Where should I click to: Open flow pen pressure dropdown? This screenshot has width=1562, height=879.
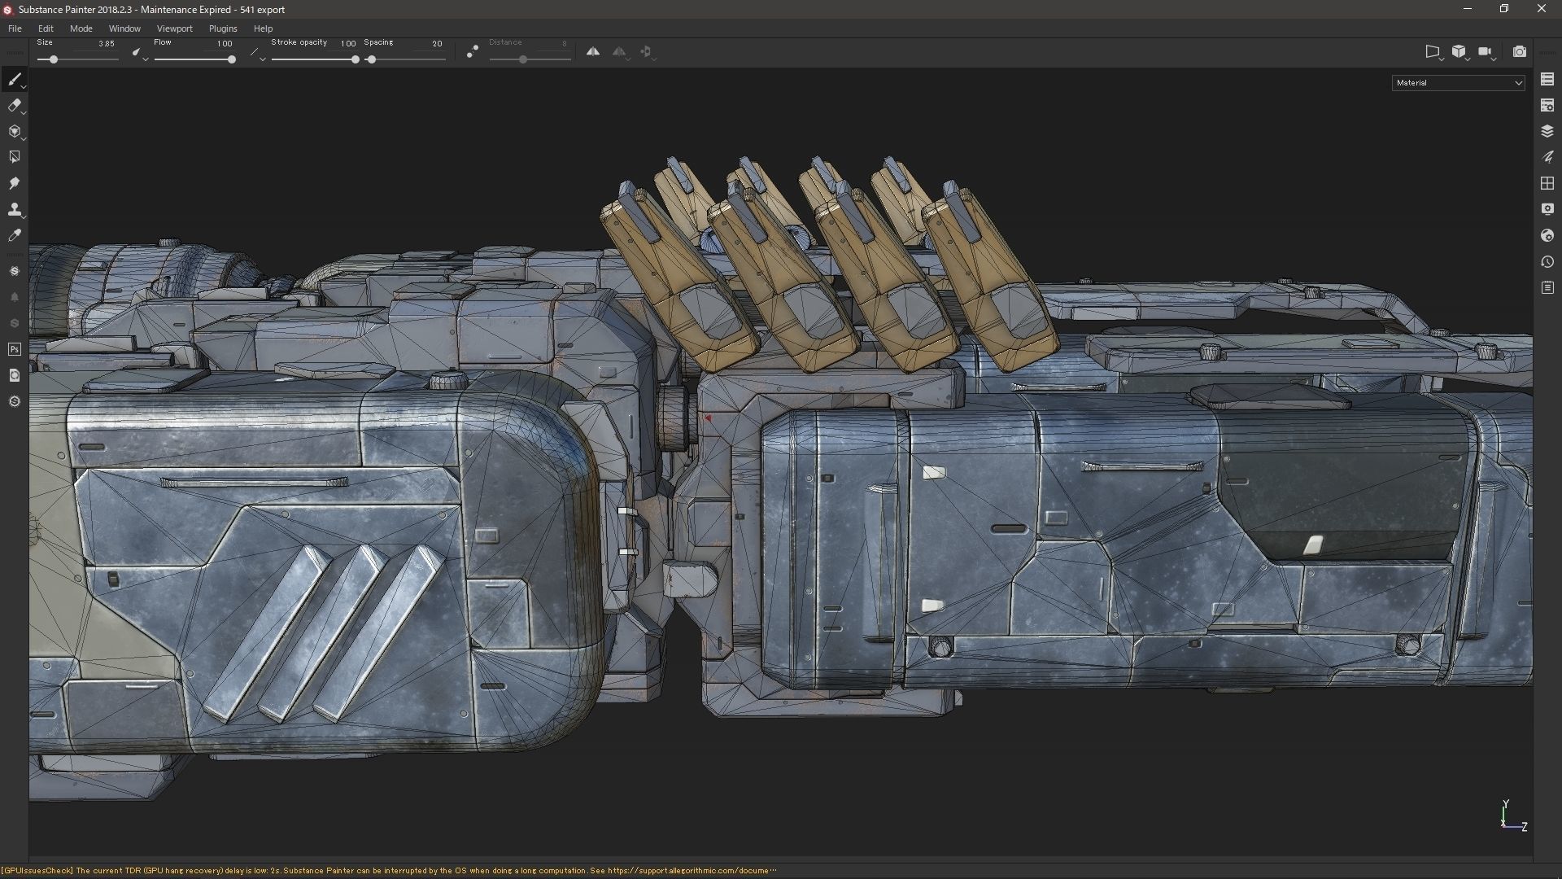pos(257,53)
